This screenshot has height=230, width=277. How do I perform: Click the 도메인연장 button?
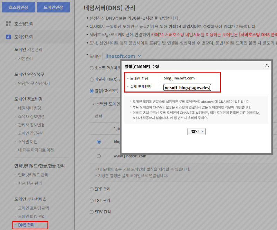[x=53, y=7]
